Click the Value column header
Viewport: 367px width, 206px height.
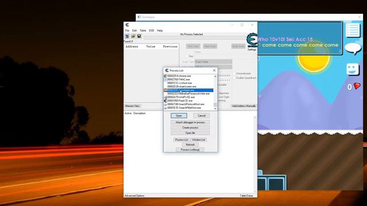(150, 46)
